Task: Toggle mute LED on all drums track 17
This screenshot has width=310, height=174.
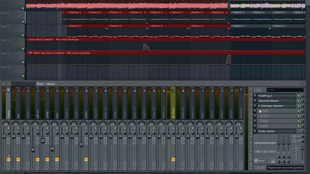Action: click(173, 128)
